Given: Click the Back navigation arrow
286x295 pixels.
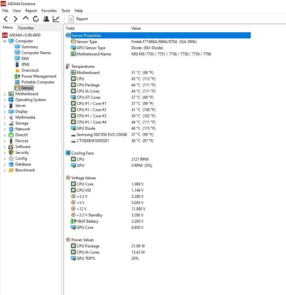Looking at the screenshot, I should [6, 19].
